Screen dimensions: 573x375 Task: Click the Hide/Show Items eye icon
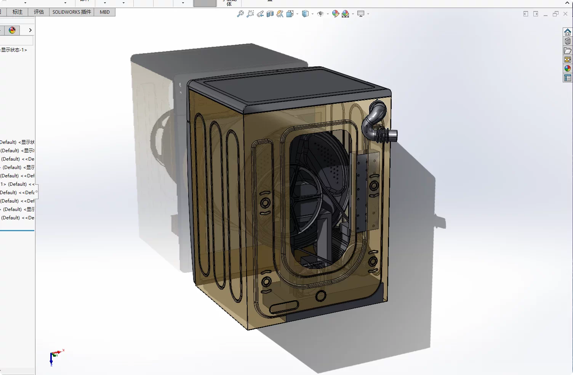[x=320, y=14]
